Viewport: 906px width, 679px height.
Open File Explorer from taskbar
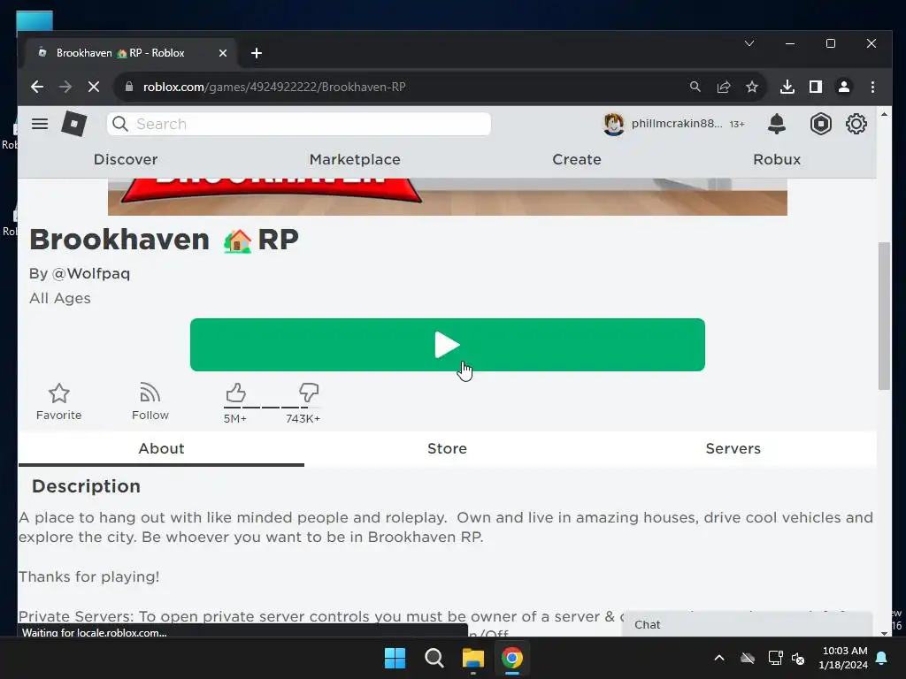[x=472, y=658]
